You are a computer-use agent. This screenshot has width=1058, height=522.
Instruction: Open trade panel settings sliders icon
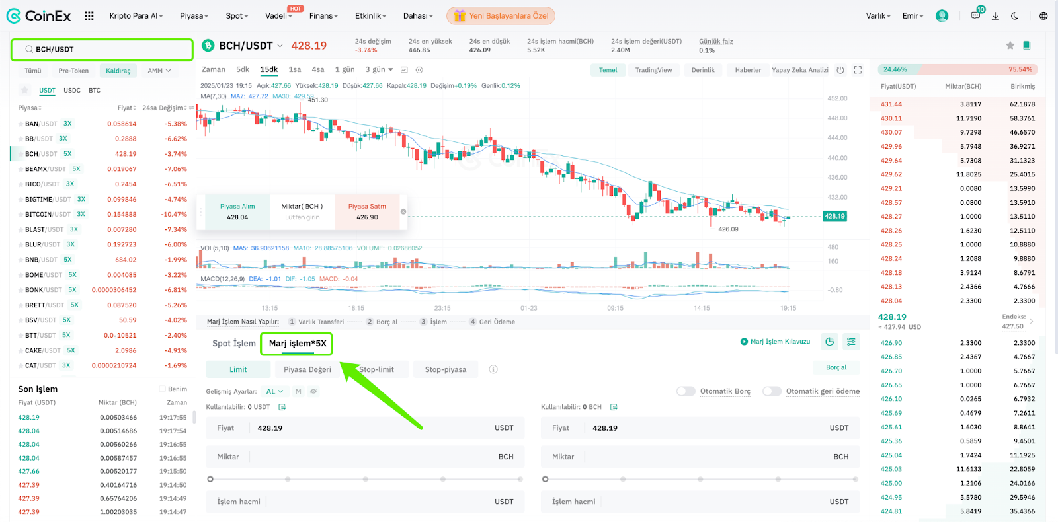[x=851, y=341]
